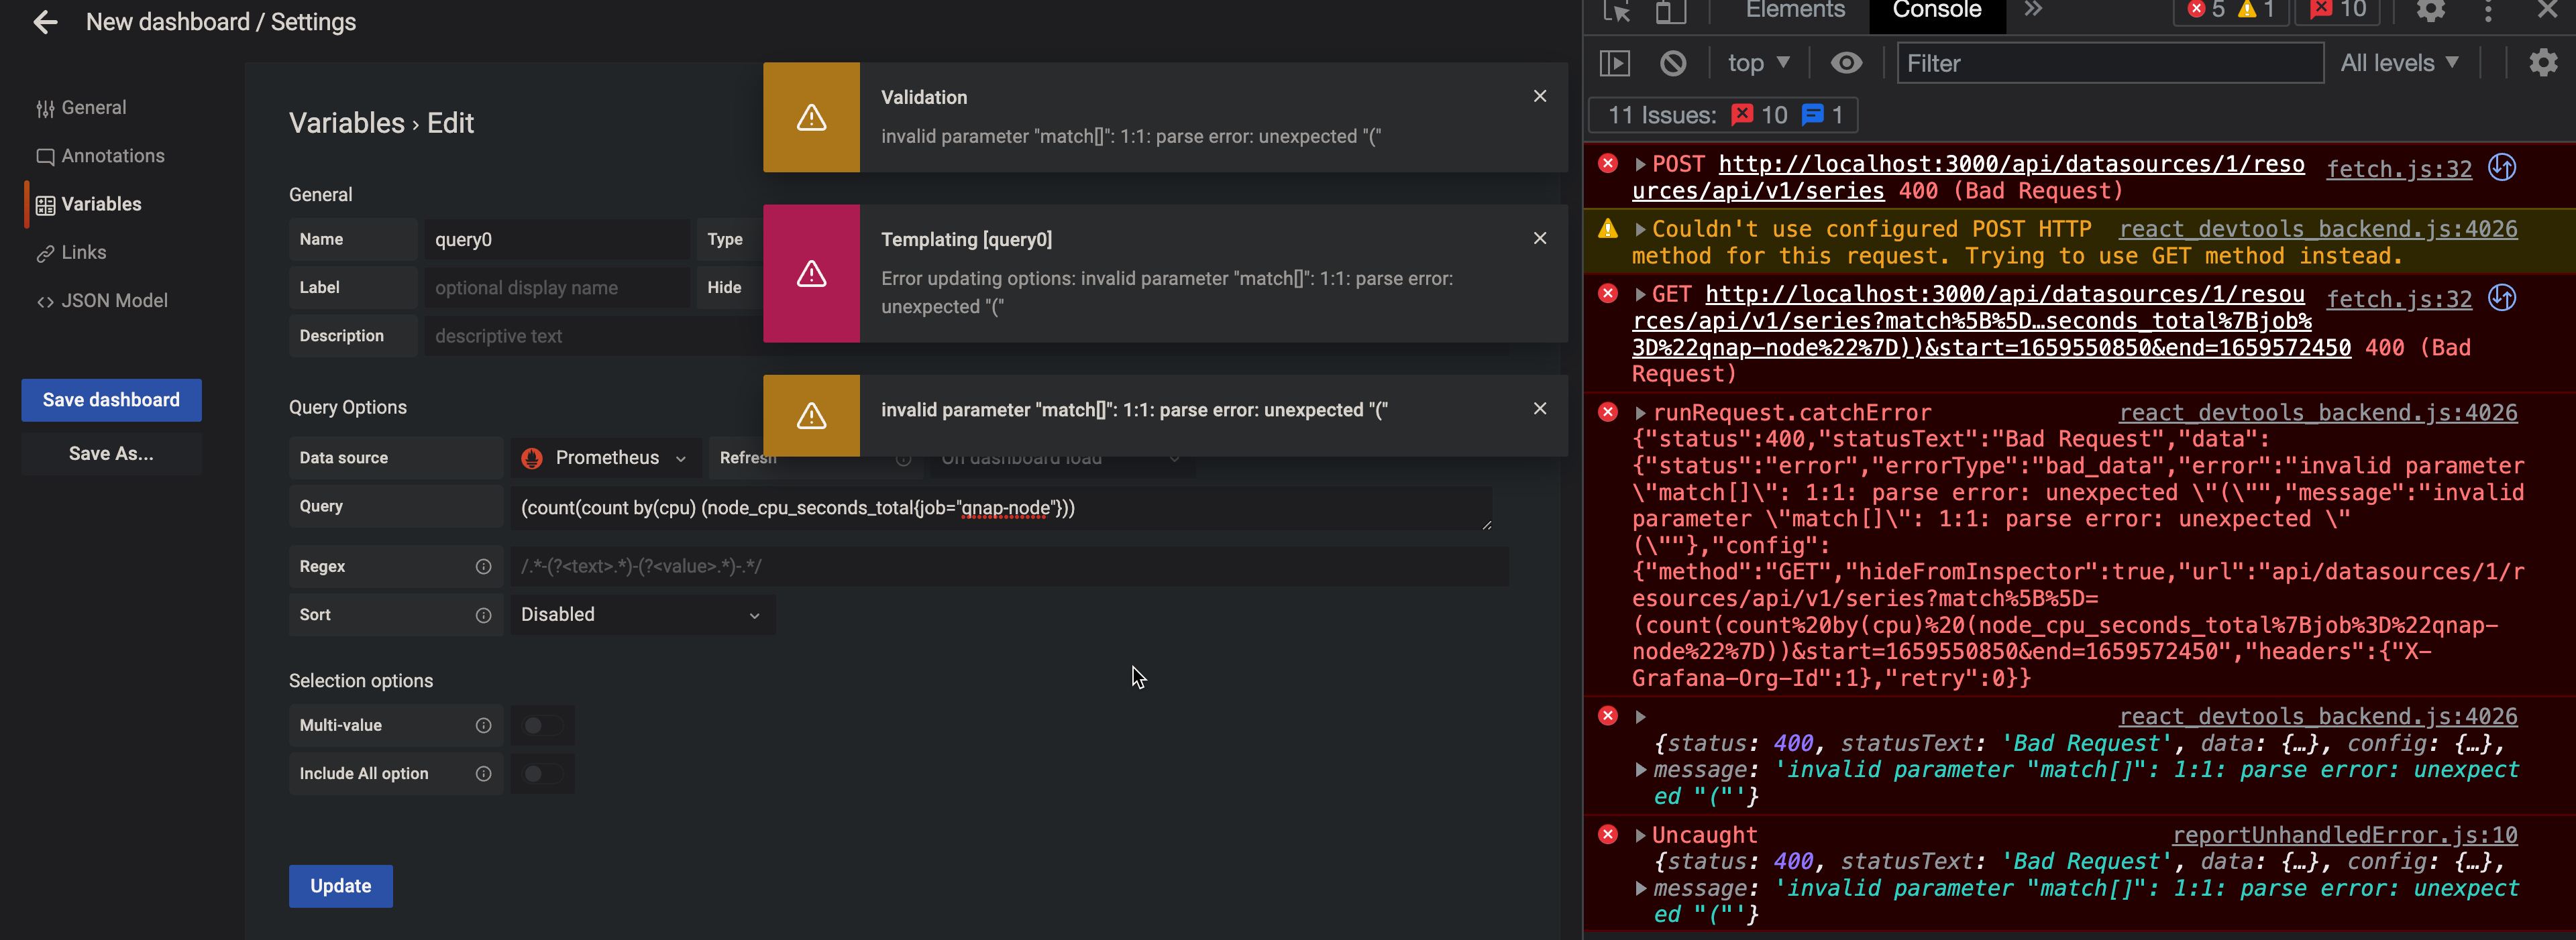Switch to the Elements tab

coord(1794,10)
